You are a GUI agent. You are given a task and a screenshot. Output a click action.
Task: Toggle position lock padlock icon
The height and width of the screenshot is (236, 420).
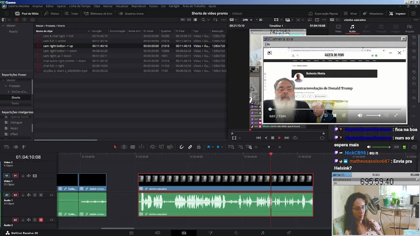point(199,147)
